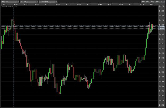Select the trend line drawing tool
This screenshot has height=108, width=166.
pyautogui.click(x=164, y=2)
